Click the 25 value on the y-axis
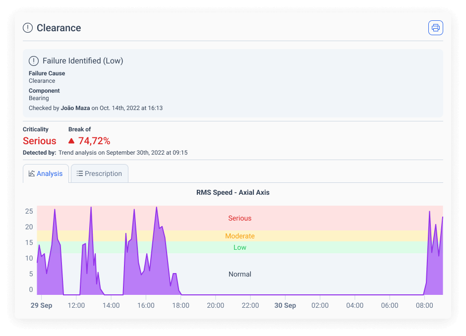Viewport: 466px width, 336px height. [29, 211]
